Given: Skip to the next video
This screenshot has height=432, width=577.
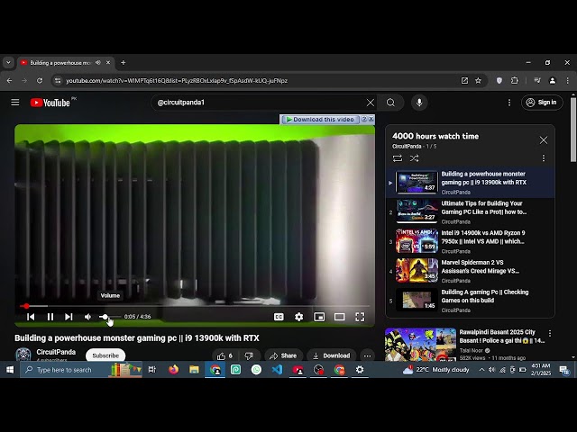Looking at the screenshot, I should coord(69,317).
